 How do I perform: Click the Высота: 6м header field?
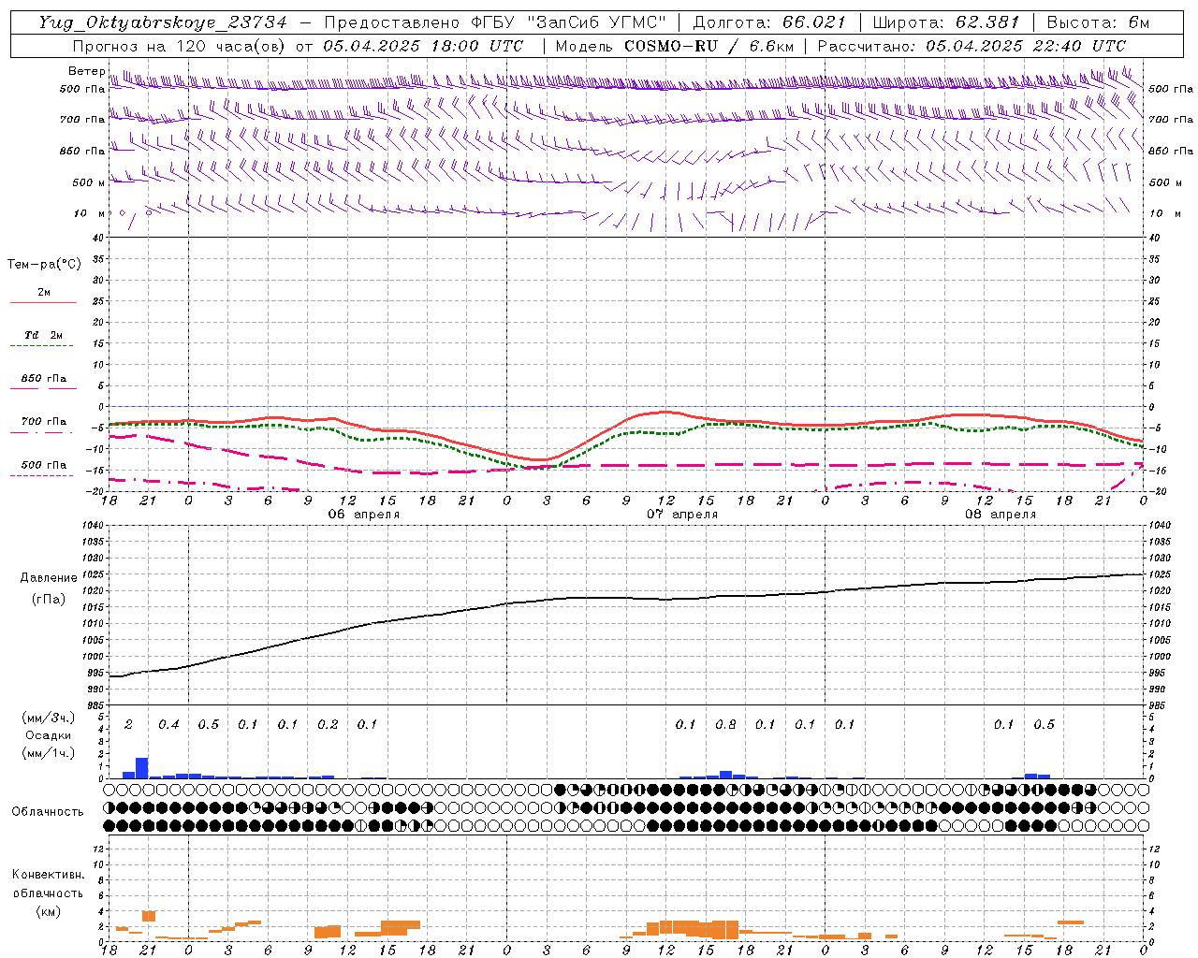pos(1098,22)
